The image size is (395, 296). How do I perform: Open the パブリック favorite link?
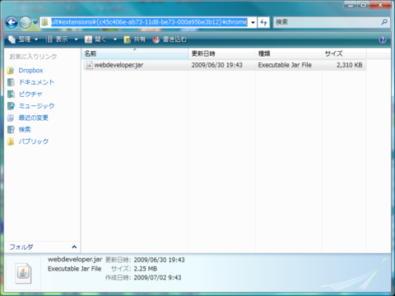pos(34,141)
